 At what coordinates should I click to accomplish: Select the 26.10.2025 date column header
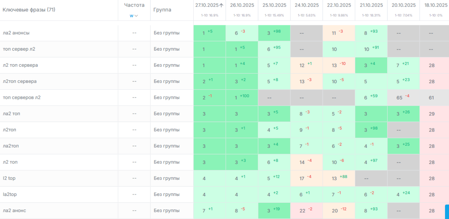[242, 5]
